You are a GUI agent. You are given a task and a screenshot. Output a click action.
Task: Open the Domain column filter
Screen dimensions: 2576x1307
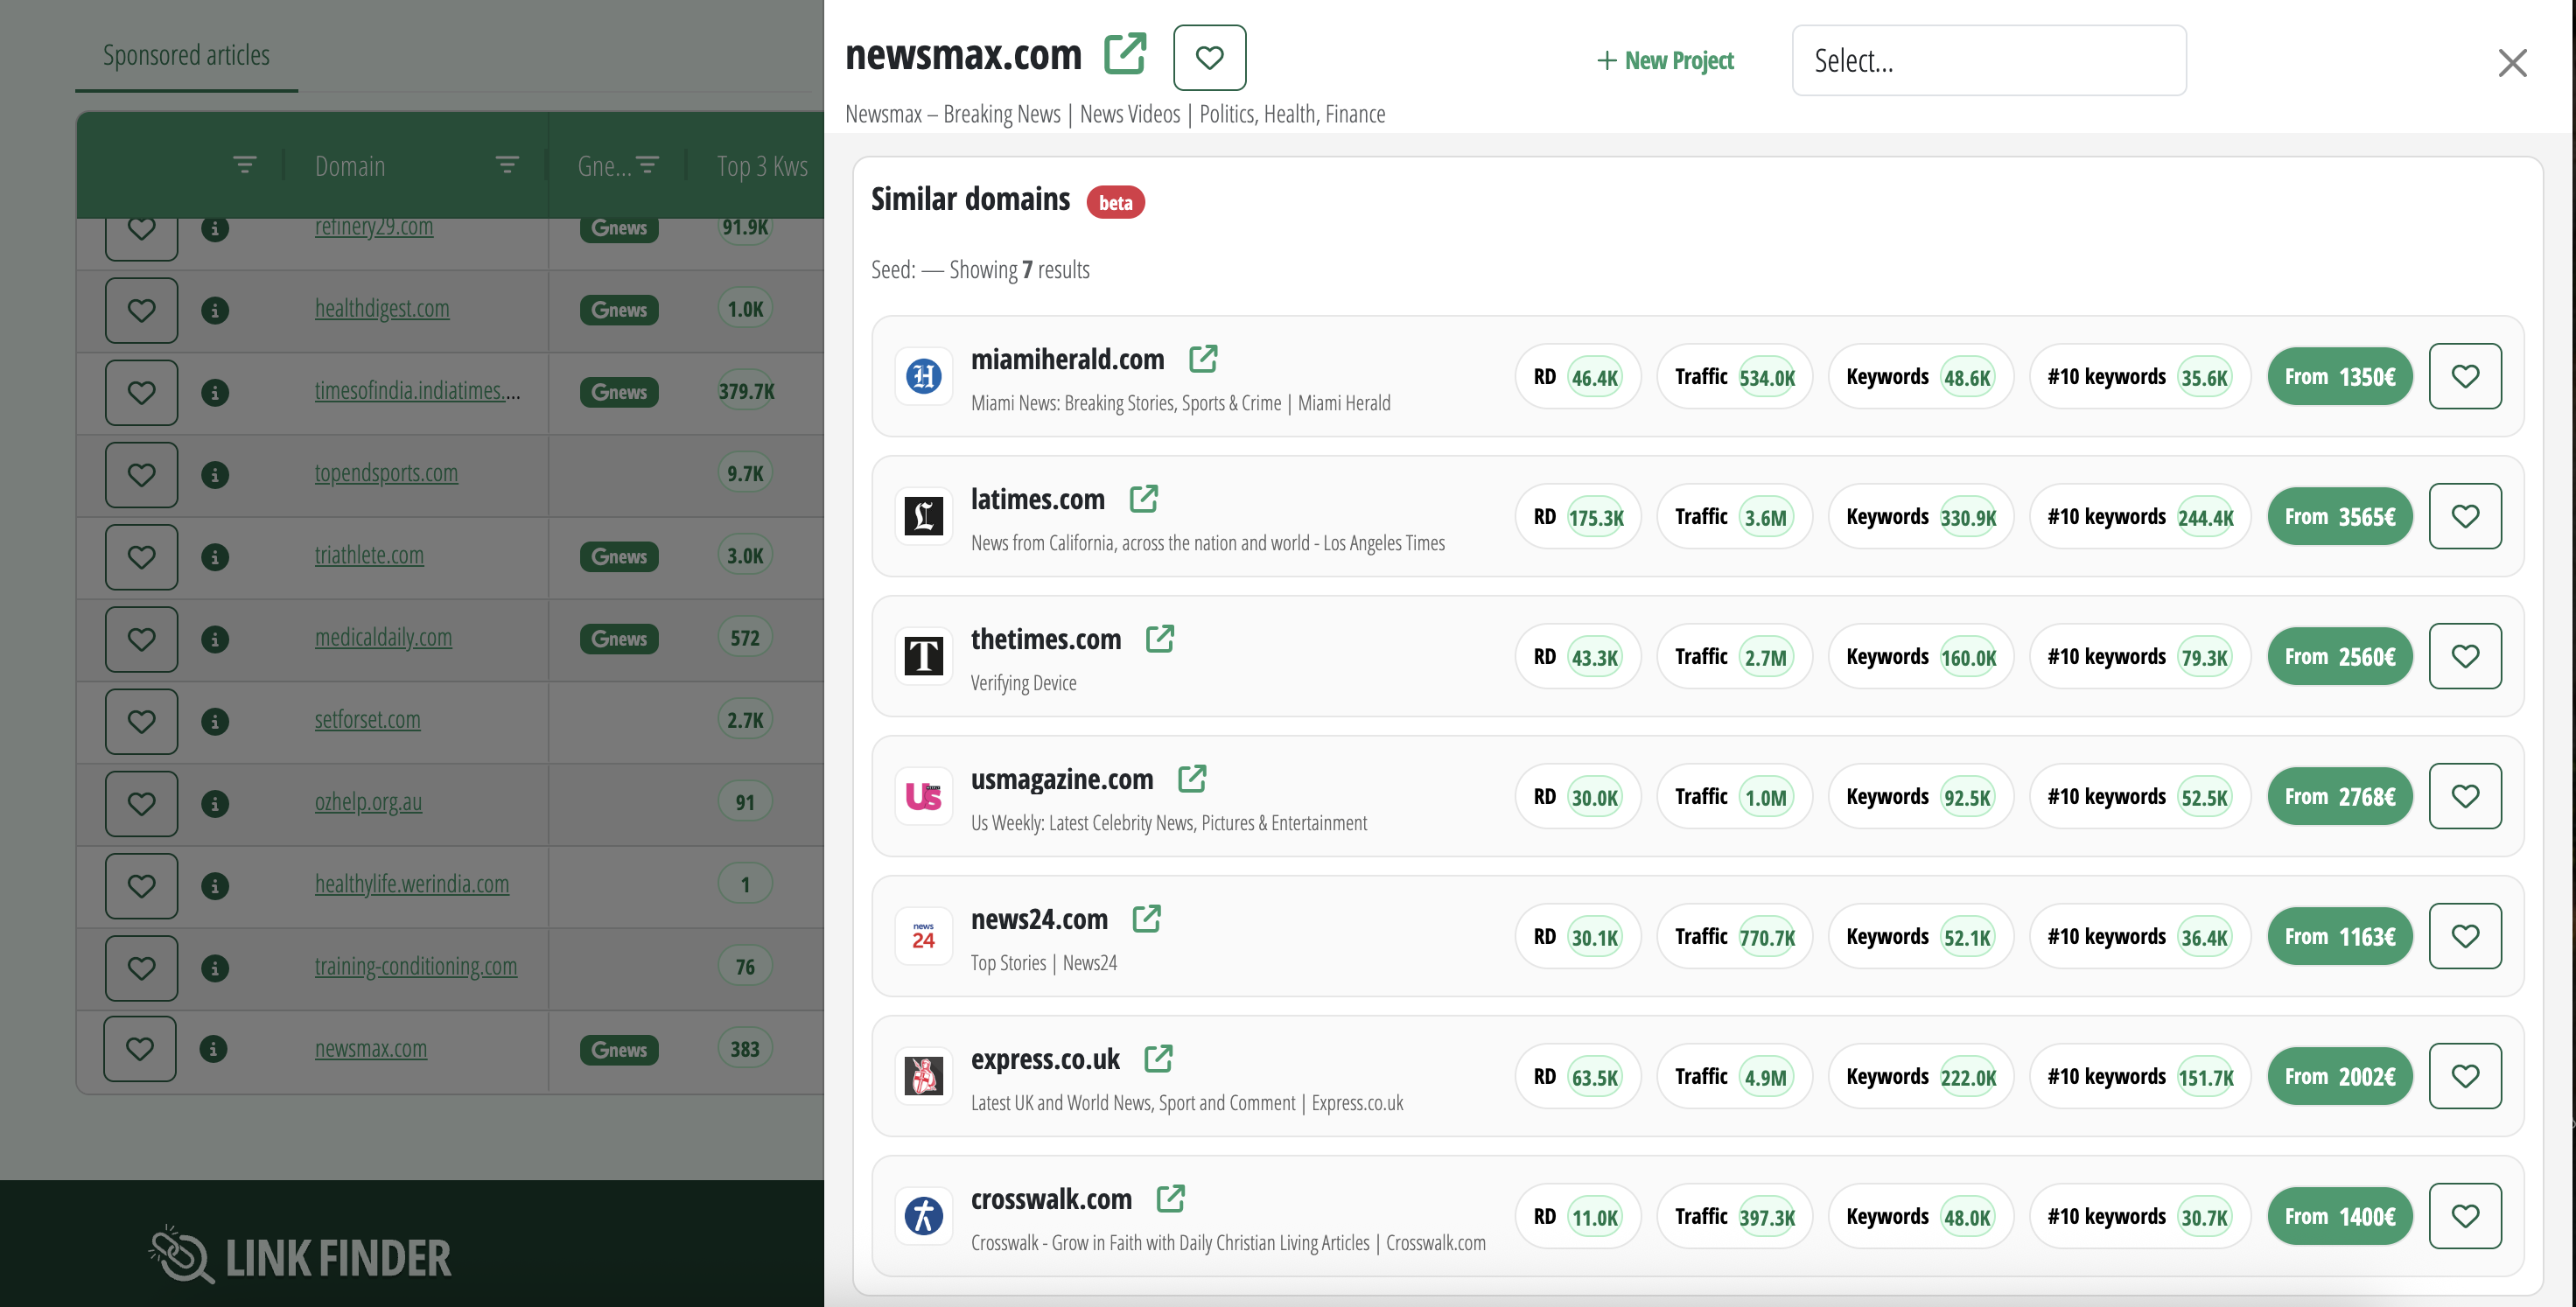coord(507,165)
